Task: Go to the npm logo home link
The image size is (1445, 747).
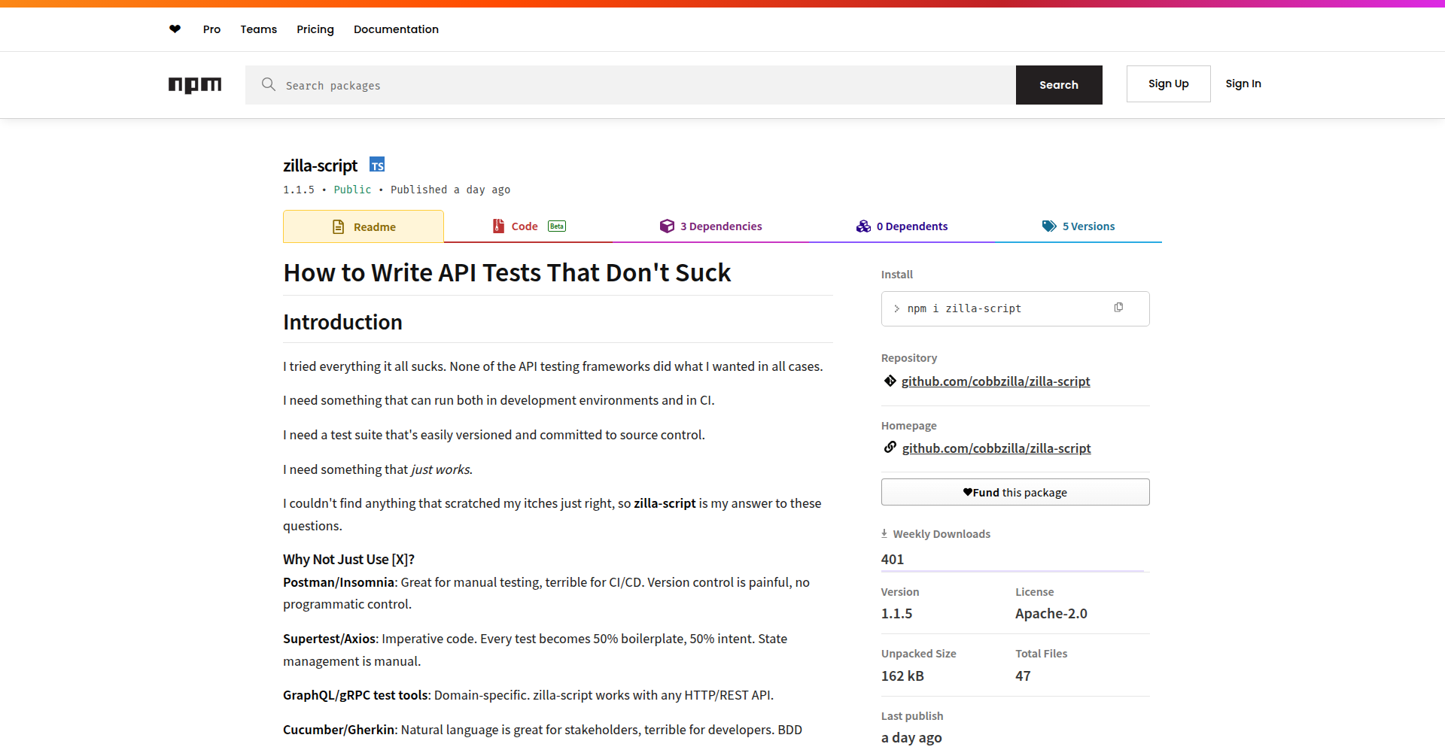Action: click(x=195, y=85)
